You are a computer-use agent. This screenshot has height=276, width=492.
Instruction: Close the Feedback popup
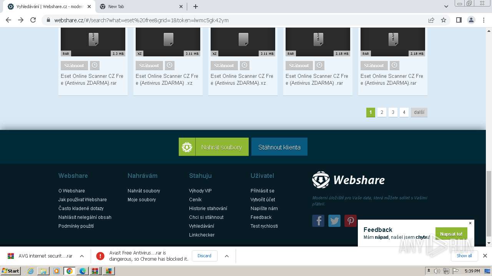tap(470, 223)
